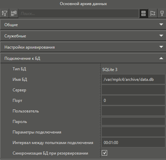Click the Сервер input field
Image resolution: width=166 pixels, height=160 pixels.
[133, 90]
